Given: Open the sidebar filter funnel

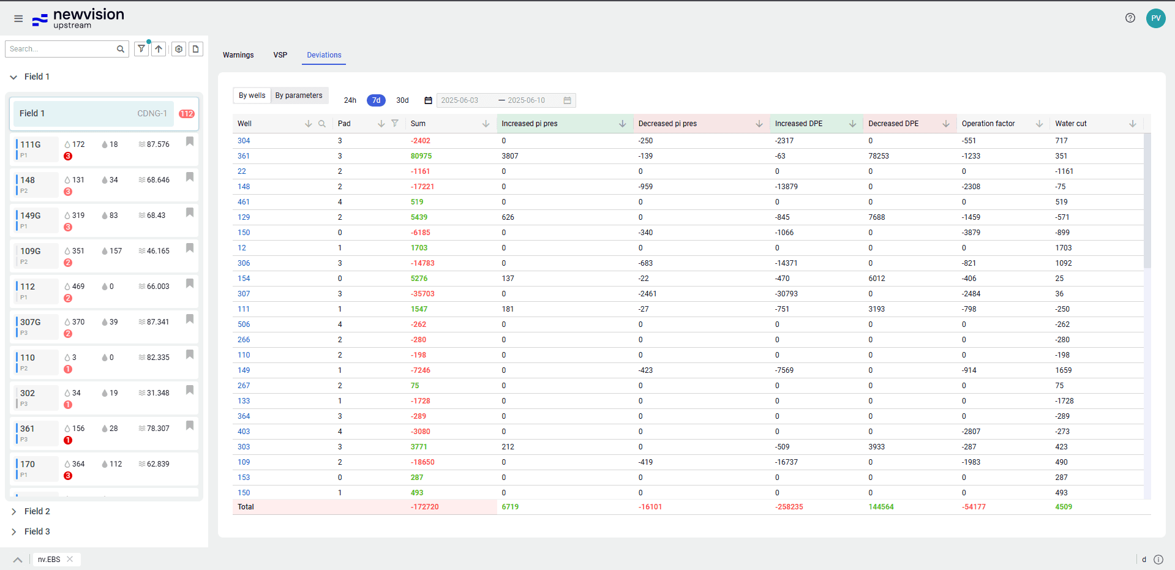Looking at the screenshot, I should 141,48.
